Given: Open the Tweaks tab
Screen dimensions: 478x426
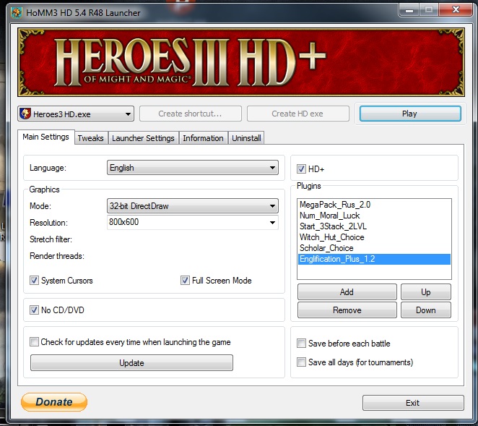Looking at the screenshot, I should [x=91, y=138].
